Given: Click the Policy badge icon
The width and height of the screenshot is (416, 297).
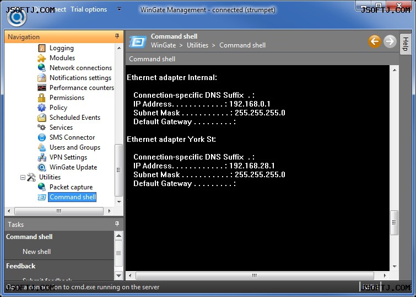Looking at the screenshot, I should coord(42,108).
